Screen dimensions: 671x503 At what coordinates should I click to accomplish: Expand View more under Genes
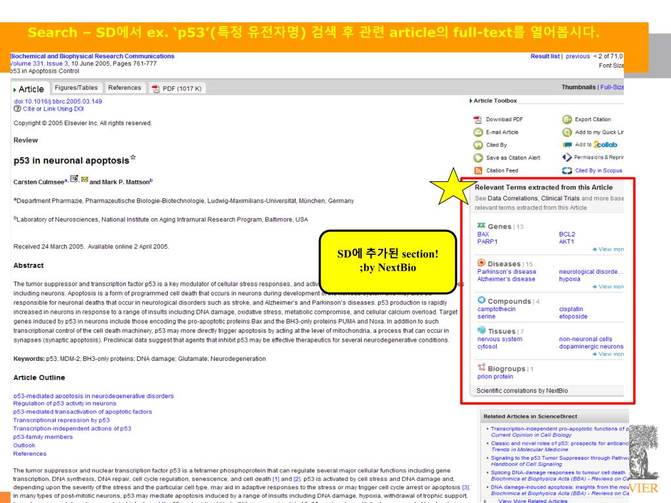click(x=608, y=250)
